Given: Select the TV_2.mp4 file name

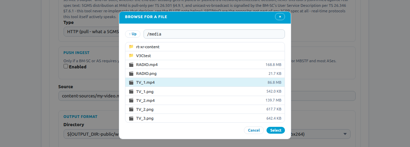Looking at the screenshot, I should click(146, 100).
